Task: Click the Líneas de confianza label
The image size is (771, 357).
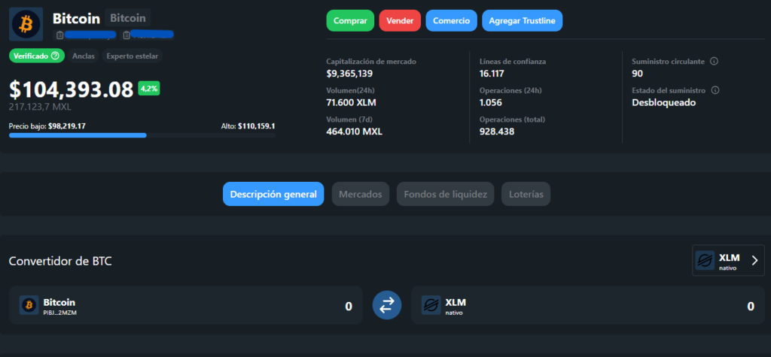Action: click(512, 62)
